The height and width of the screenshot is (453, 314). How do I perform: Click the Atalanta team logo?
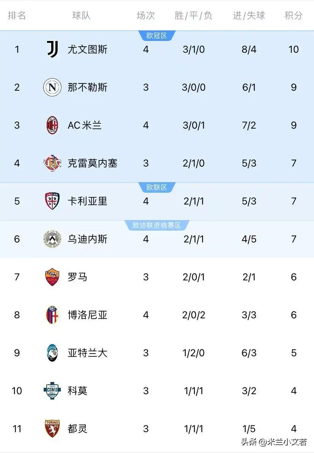[x=52, y=353]
